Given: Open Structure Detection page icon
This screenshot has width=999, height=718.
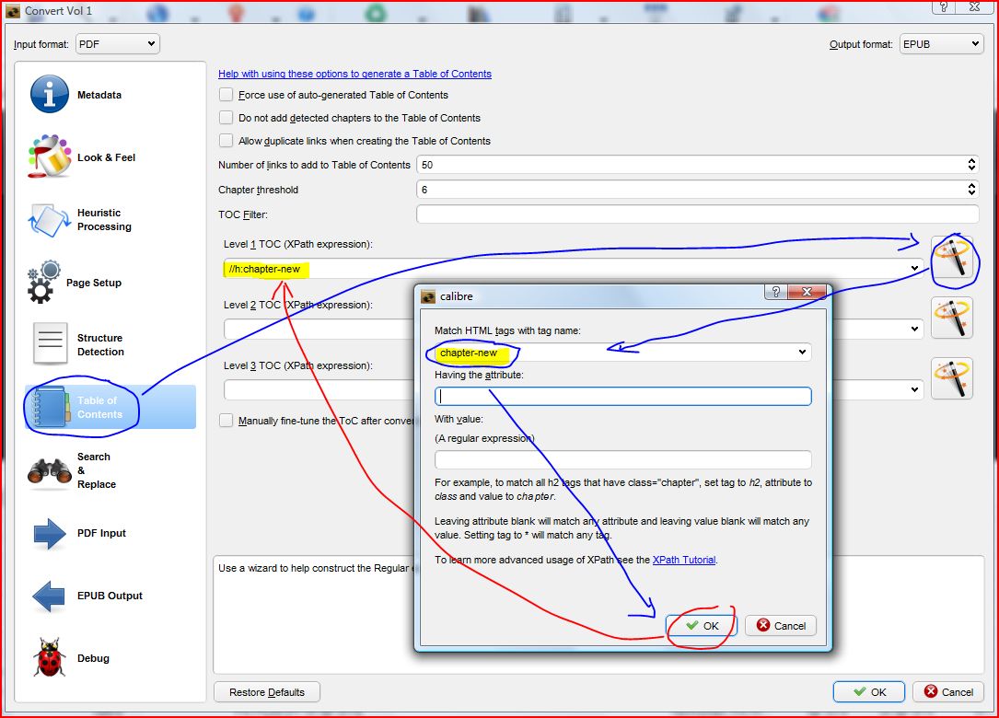Looking at the screenshot, I should pyautogui.click(x=50, y=344).
